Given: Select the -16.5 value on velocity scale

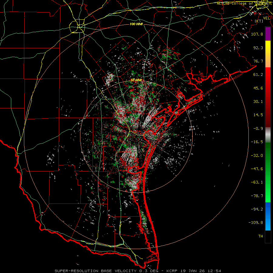Looking at the screenshot, I should 257,142.
